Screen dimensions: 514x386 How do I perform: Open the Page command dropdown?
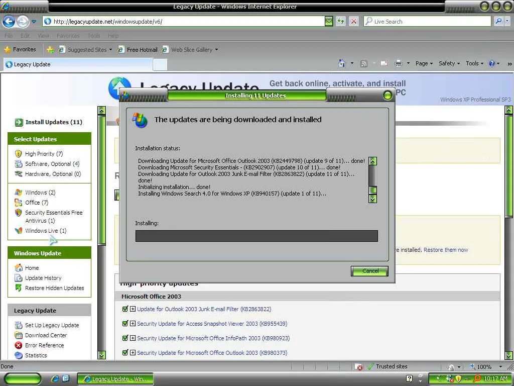[424, 63]
